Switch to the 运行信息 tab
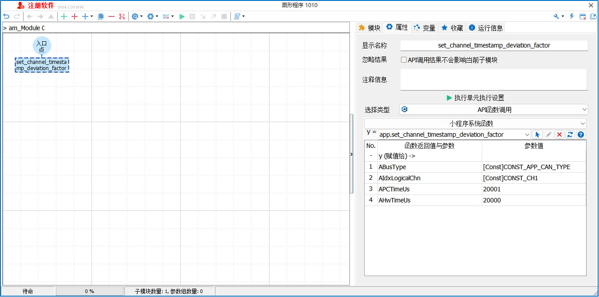Image resolution: width=599 pixels, height=297 pixels. [x=486, y=28]
